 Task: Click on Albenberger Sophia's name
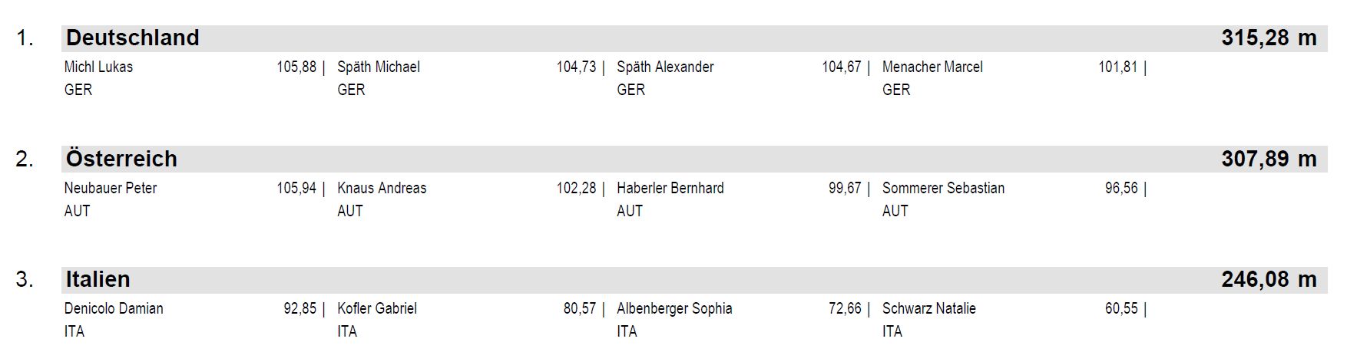[674, 308]
